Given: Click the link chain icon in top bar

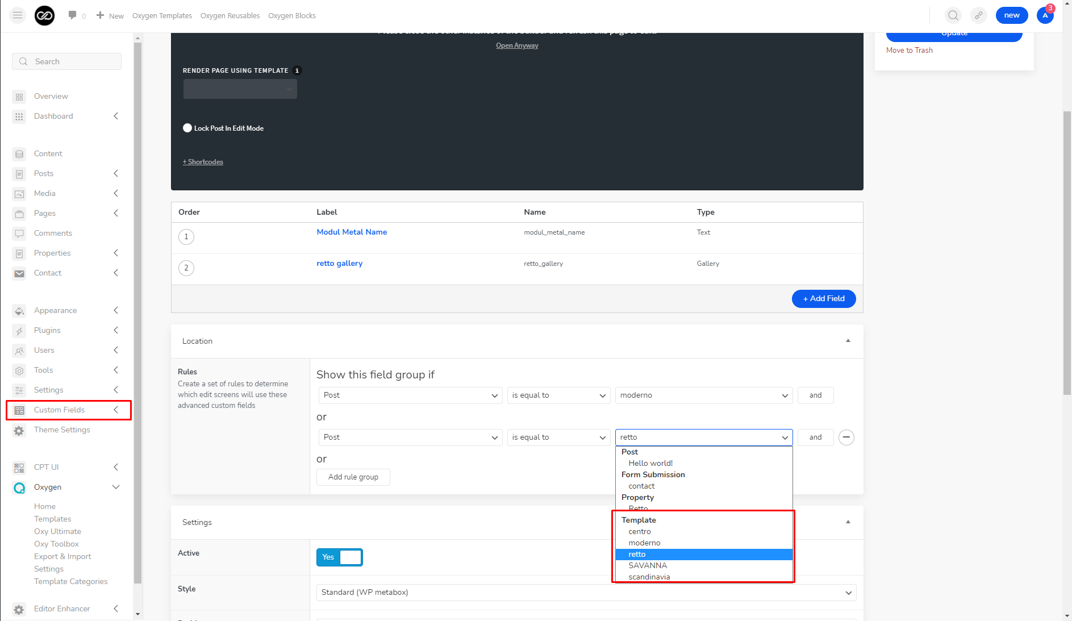Looking at the screenshot, I should point(979,15).
